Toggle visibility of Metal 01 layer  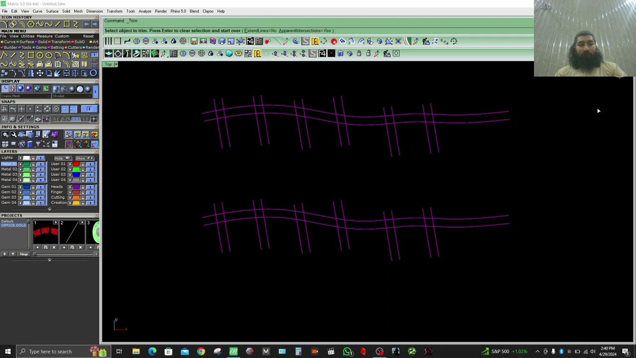(x=41, y=164)
